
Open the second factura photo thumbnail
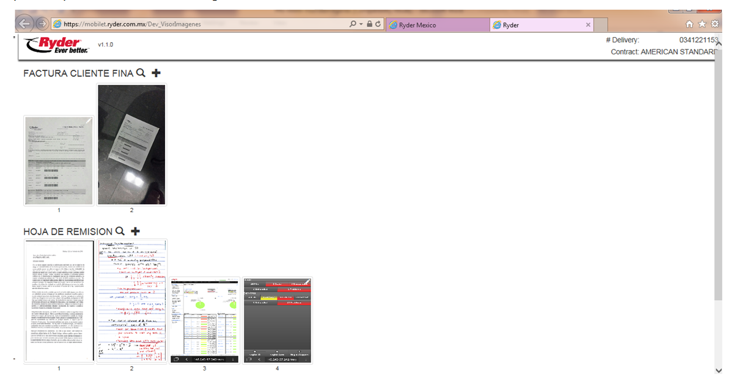tap(131, 144)
